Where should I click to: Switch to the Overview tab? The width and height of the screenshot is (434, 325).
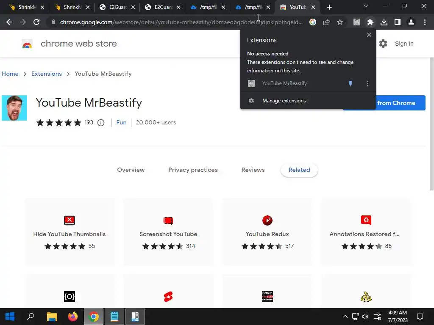(131, 170)
